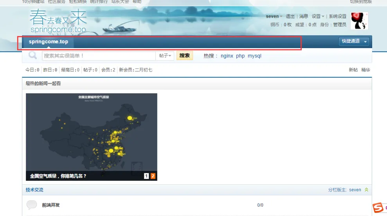The height and width of the screenshot is (216, 387).
Task: Switch to slide 1 in the slideshow
Action: 146,176
